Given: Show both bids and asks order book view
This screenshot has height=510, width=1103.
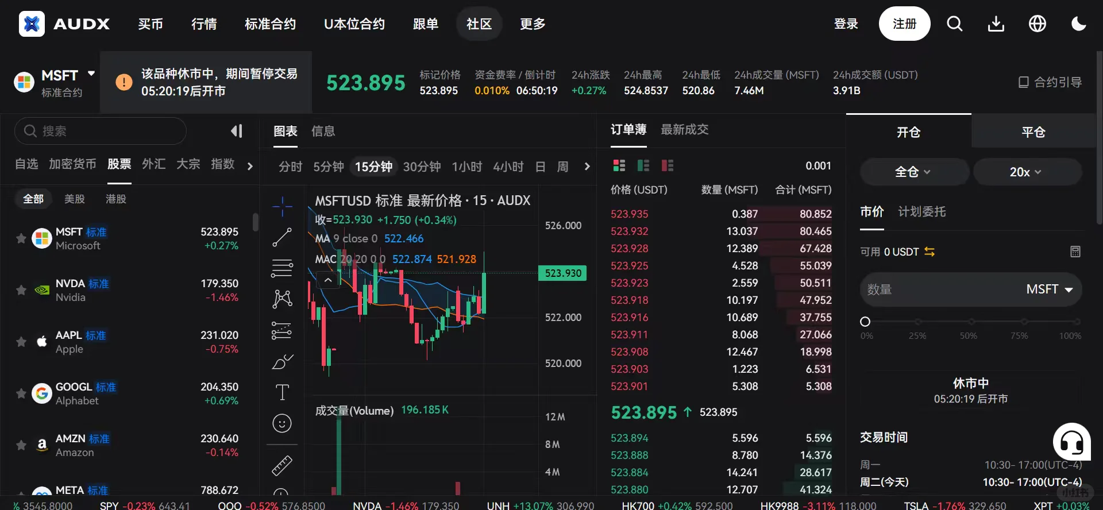Looking at the screenshot, I should 619,165.
